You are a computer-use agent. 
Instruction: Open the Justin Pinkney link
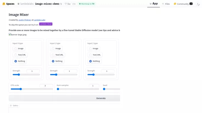(x=25, y=20)
